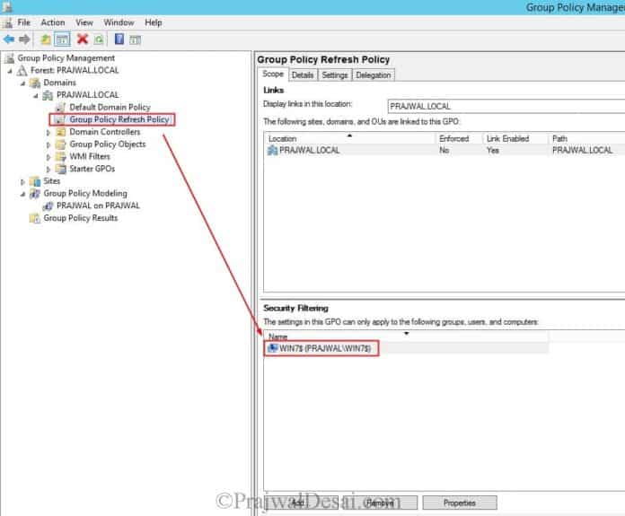Open the View menu
The height and width of the screenshot is (516, 625).
[x=84, y=22]
